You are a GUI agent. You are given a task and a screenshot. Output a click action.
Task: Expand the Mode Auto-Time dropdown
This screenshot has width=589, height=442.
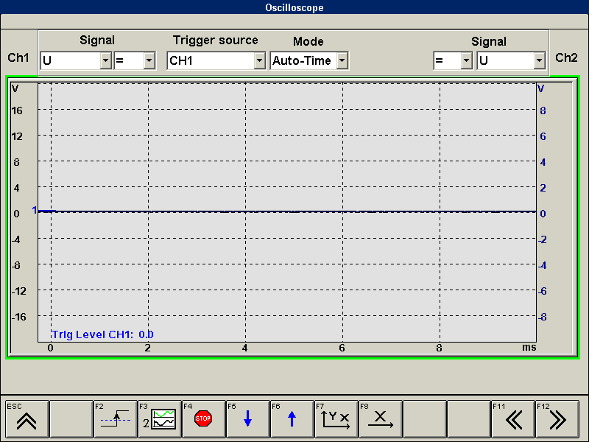coord(342,60)
